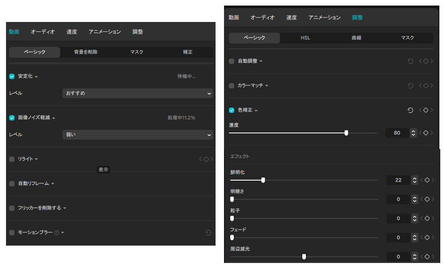
Task: Open モーションブラー help question icon
Action: click(57, 233)
